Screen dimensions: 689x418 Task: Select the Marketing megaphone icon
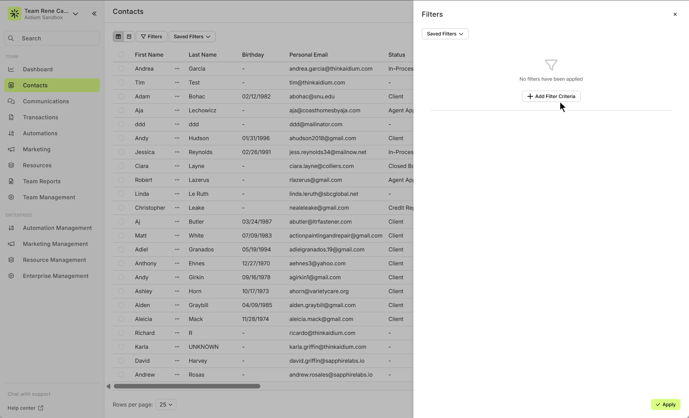click(11, 149)
